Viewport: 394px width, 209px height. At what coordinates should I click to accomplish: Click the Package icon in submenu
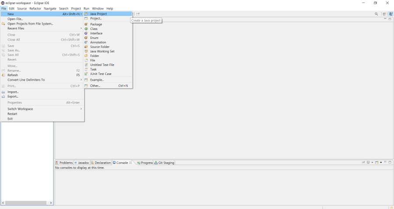86,24
